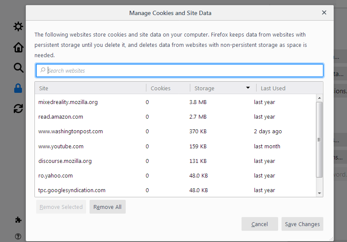Select the www.youtube.com row
Image resolution: width=347 pixels, height=242 pixels.
[175, 146]
